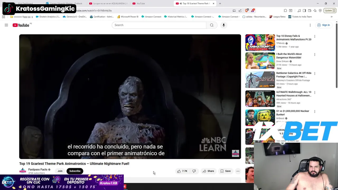The image size is (338, 190).
Task: Focus the YouTube search field
Action: point(159,25)
